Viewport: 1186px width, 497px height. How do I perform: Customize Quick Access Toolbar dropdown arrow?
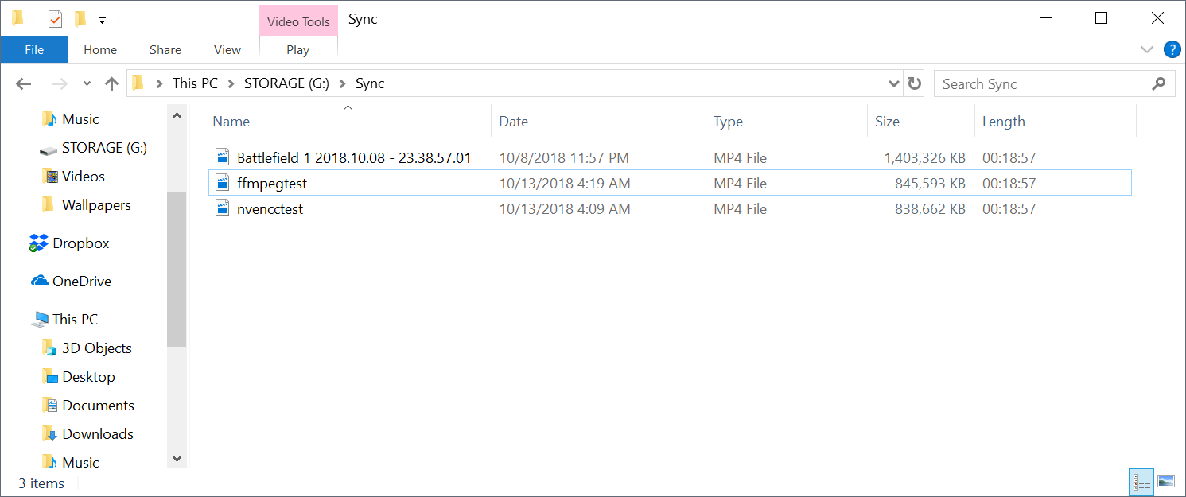point(102,20)
